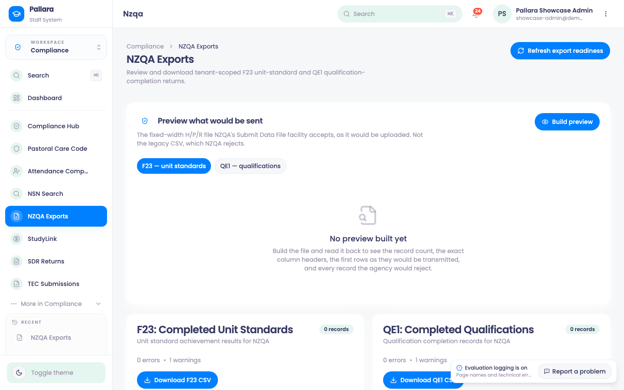This screenshot has height=390, width=624.
Task: Click Refresh export readiness button
Action: click(x=560, y=51)
